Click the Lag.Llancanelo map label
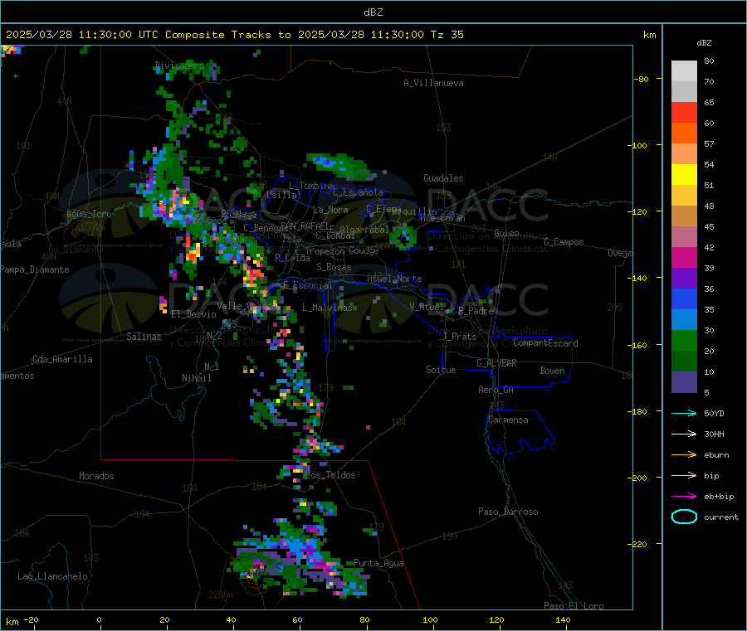This screenshot has width=747, height=631. point(52,576)
